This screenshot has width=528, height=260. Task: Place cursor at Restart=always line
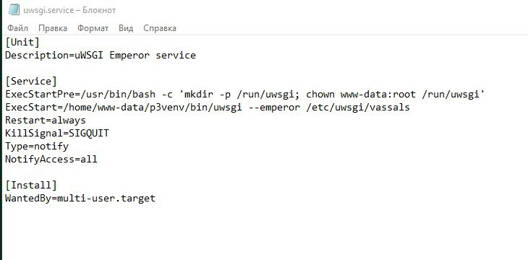pyautogui.click(x=46, y=121)
